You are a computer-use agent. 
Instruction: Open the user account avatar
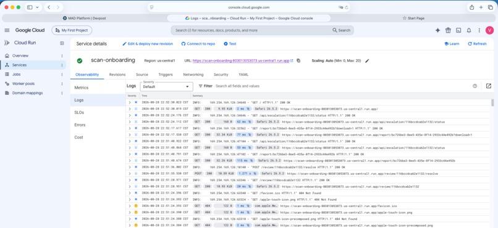[489, 30]
